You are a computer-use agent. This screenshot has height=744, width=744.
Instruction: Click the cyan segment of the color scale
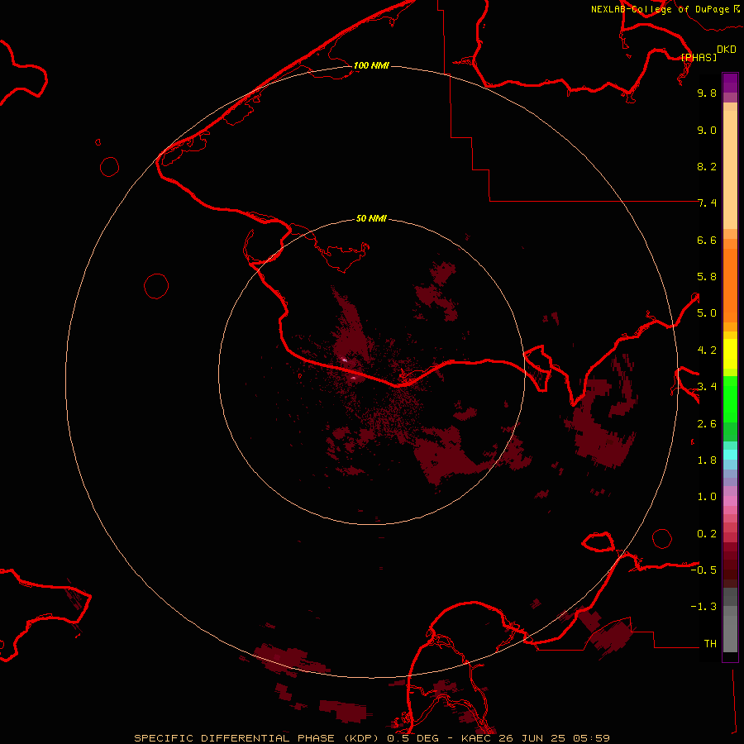(x=730, y=455)
